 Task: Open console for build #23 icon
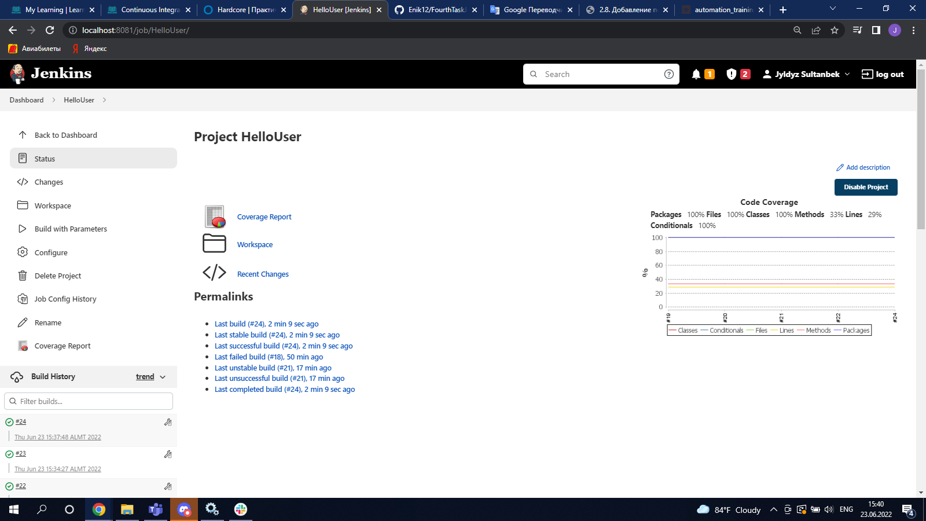(x=168, y=454)
